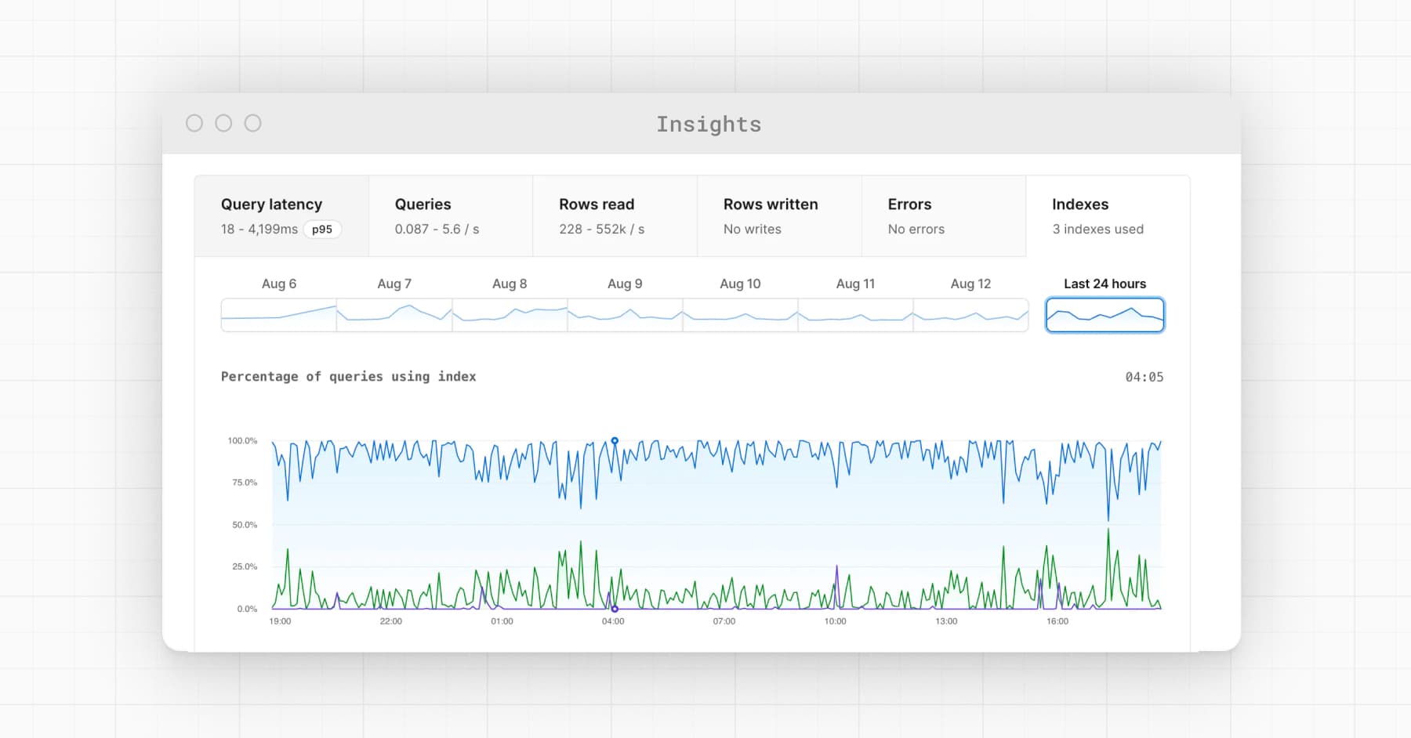Select the Last 24 hours range

click(1105, 315)
